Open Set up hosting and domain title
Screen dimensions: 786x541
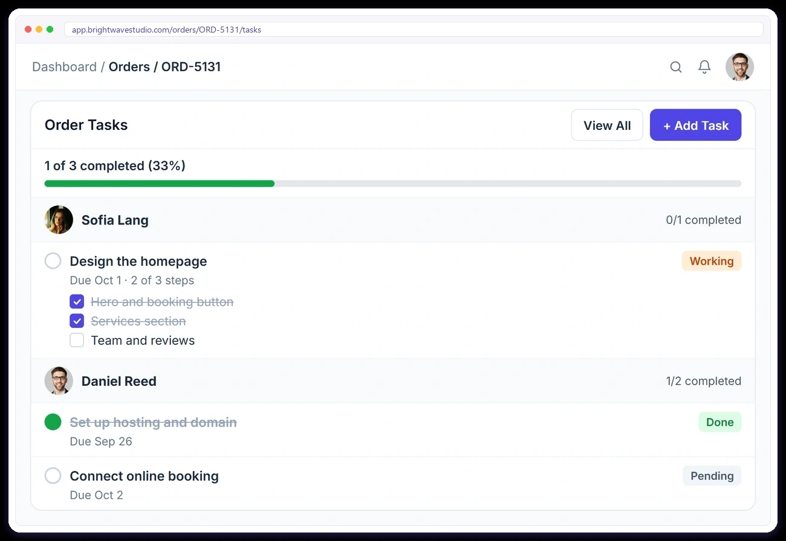(154, 422)
